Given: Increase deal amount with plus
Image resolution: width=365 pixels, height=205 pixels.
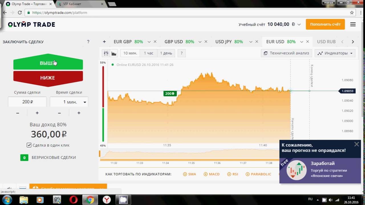Looking at the screenshot, I should pos(37,113).
